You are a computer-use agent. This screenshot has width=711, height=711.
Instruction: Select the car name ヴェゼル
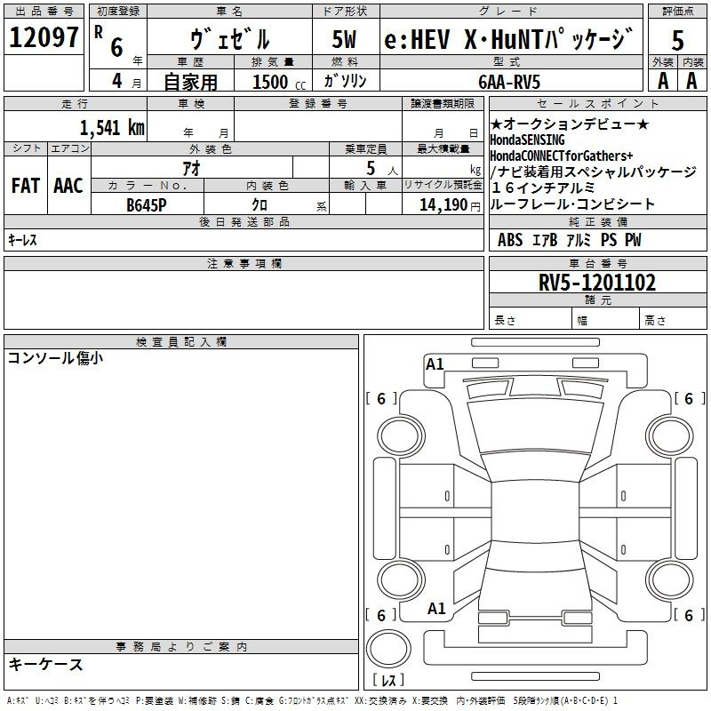[x=229, y=39]
